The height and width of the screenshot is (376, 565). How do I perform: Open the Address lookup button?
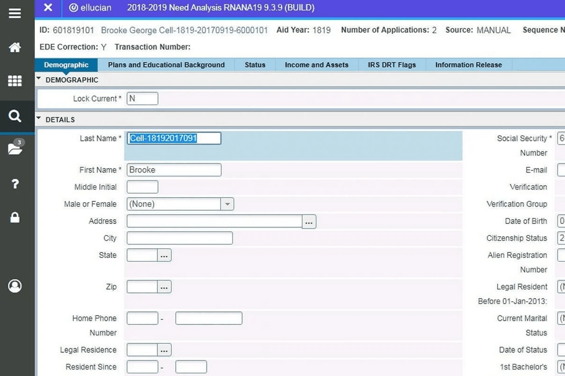click(309, 221)
